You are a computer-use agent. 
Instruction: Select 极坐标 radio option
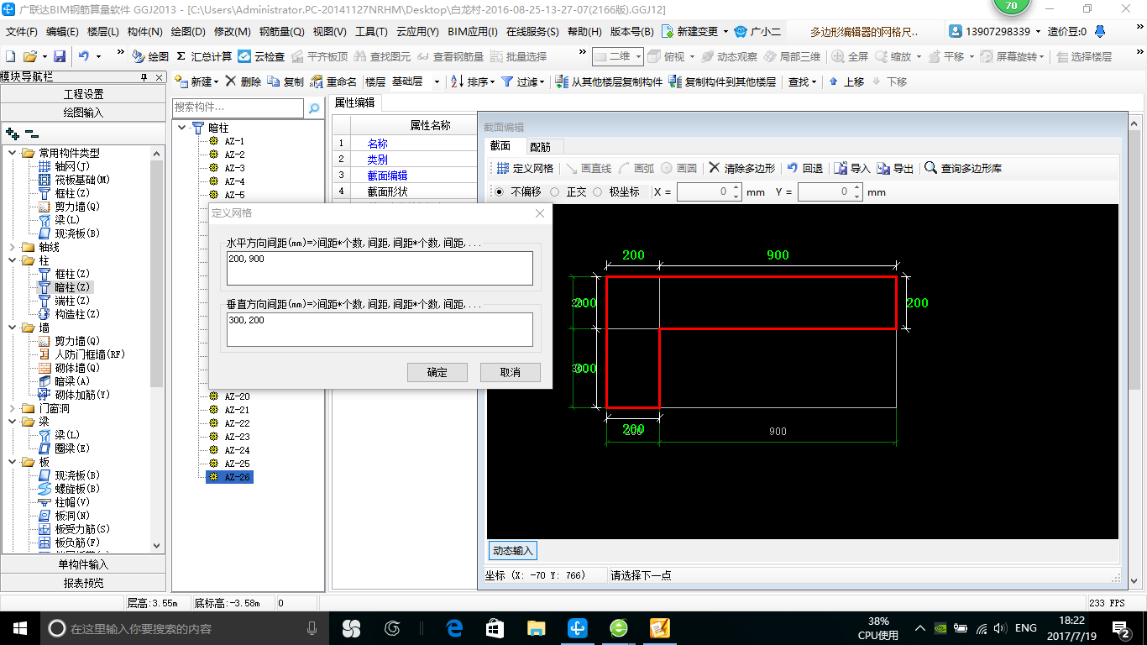click(x=598, y=191)
